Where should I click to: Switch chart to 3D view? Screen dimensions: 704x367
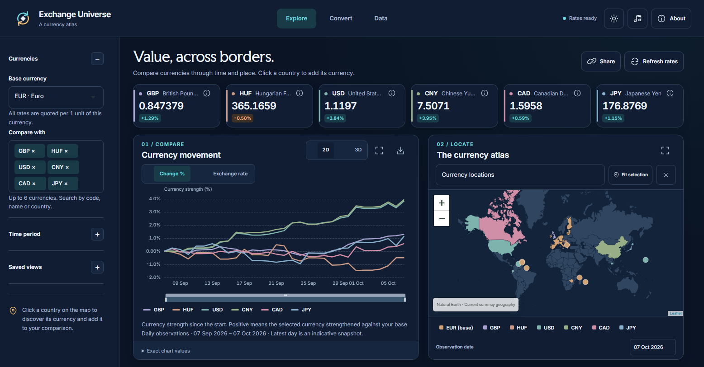358,150
